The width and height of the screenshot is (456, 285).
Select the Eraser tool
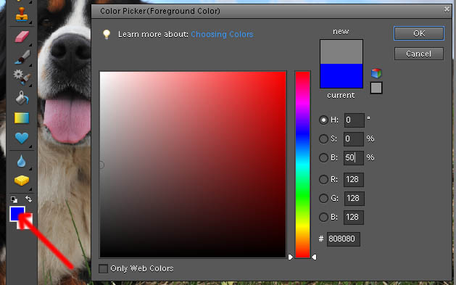point(22,37)
